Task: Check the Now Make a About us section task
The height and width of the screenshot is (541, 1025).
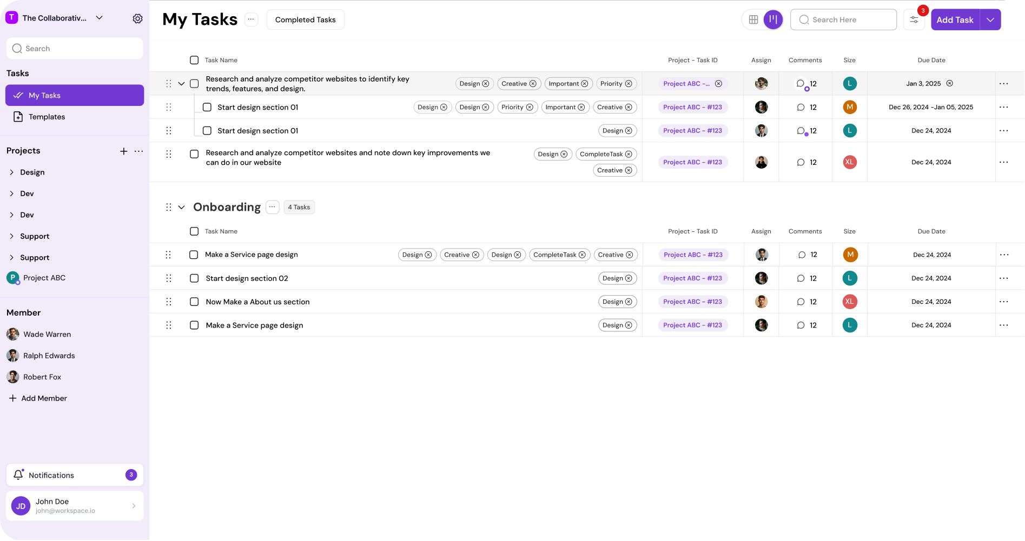Action: 194,302
